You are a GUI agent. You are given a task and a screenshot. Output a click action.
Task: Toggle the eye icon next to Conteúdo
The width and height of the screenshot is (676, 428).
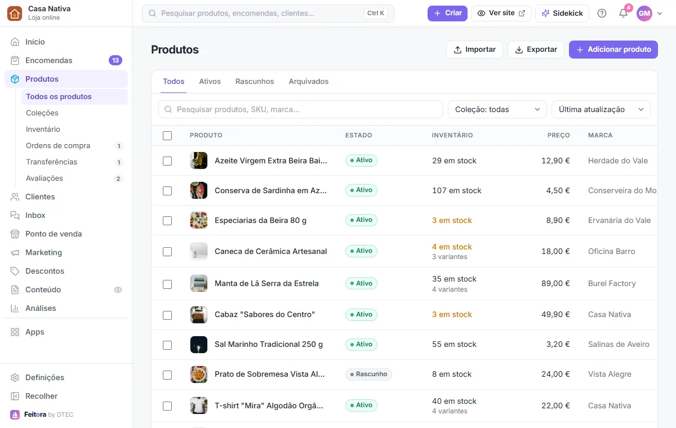coord(118,289)
